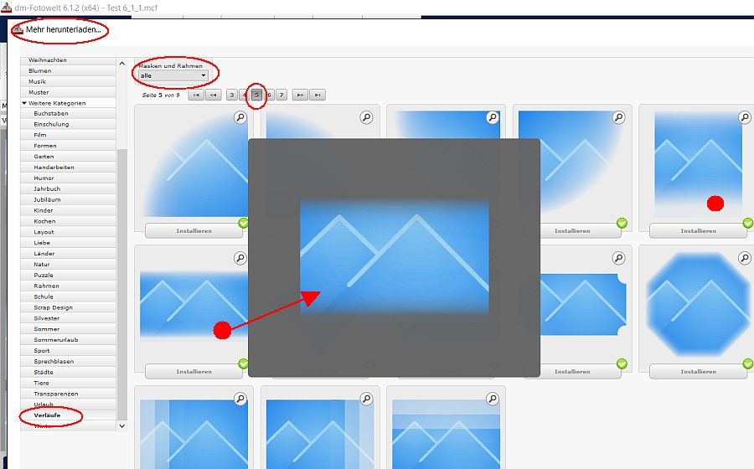Select the Liebe subcategory
Image resolution: width=754 pixels, height=469 pixels.
coord(69,243)
